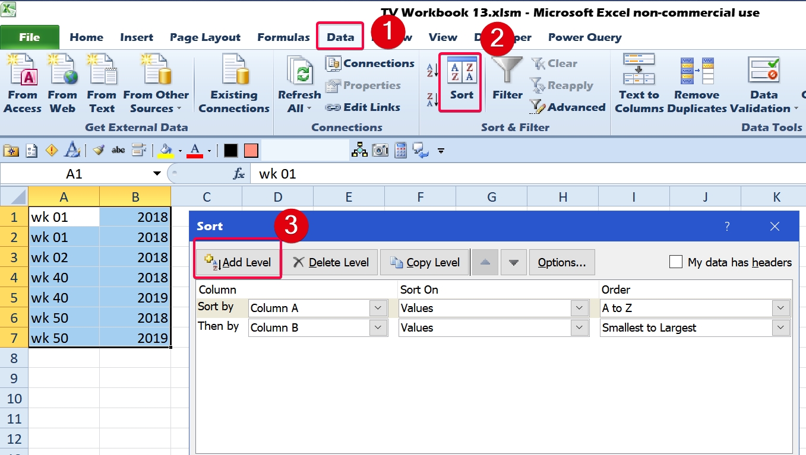Click the Refresh All icon

(299, 84)
